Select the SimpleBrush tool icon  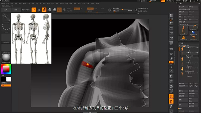tap(183, 38)
